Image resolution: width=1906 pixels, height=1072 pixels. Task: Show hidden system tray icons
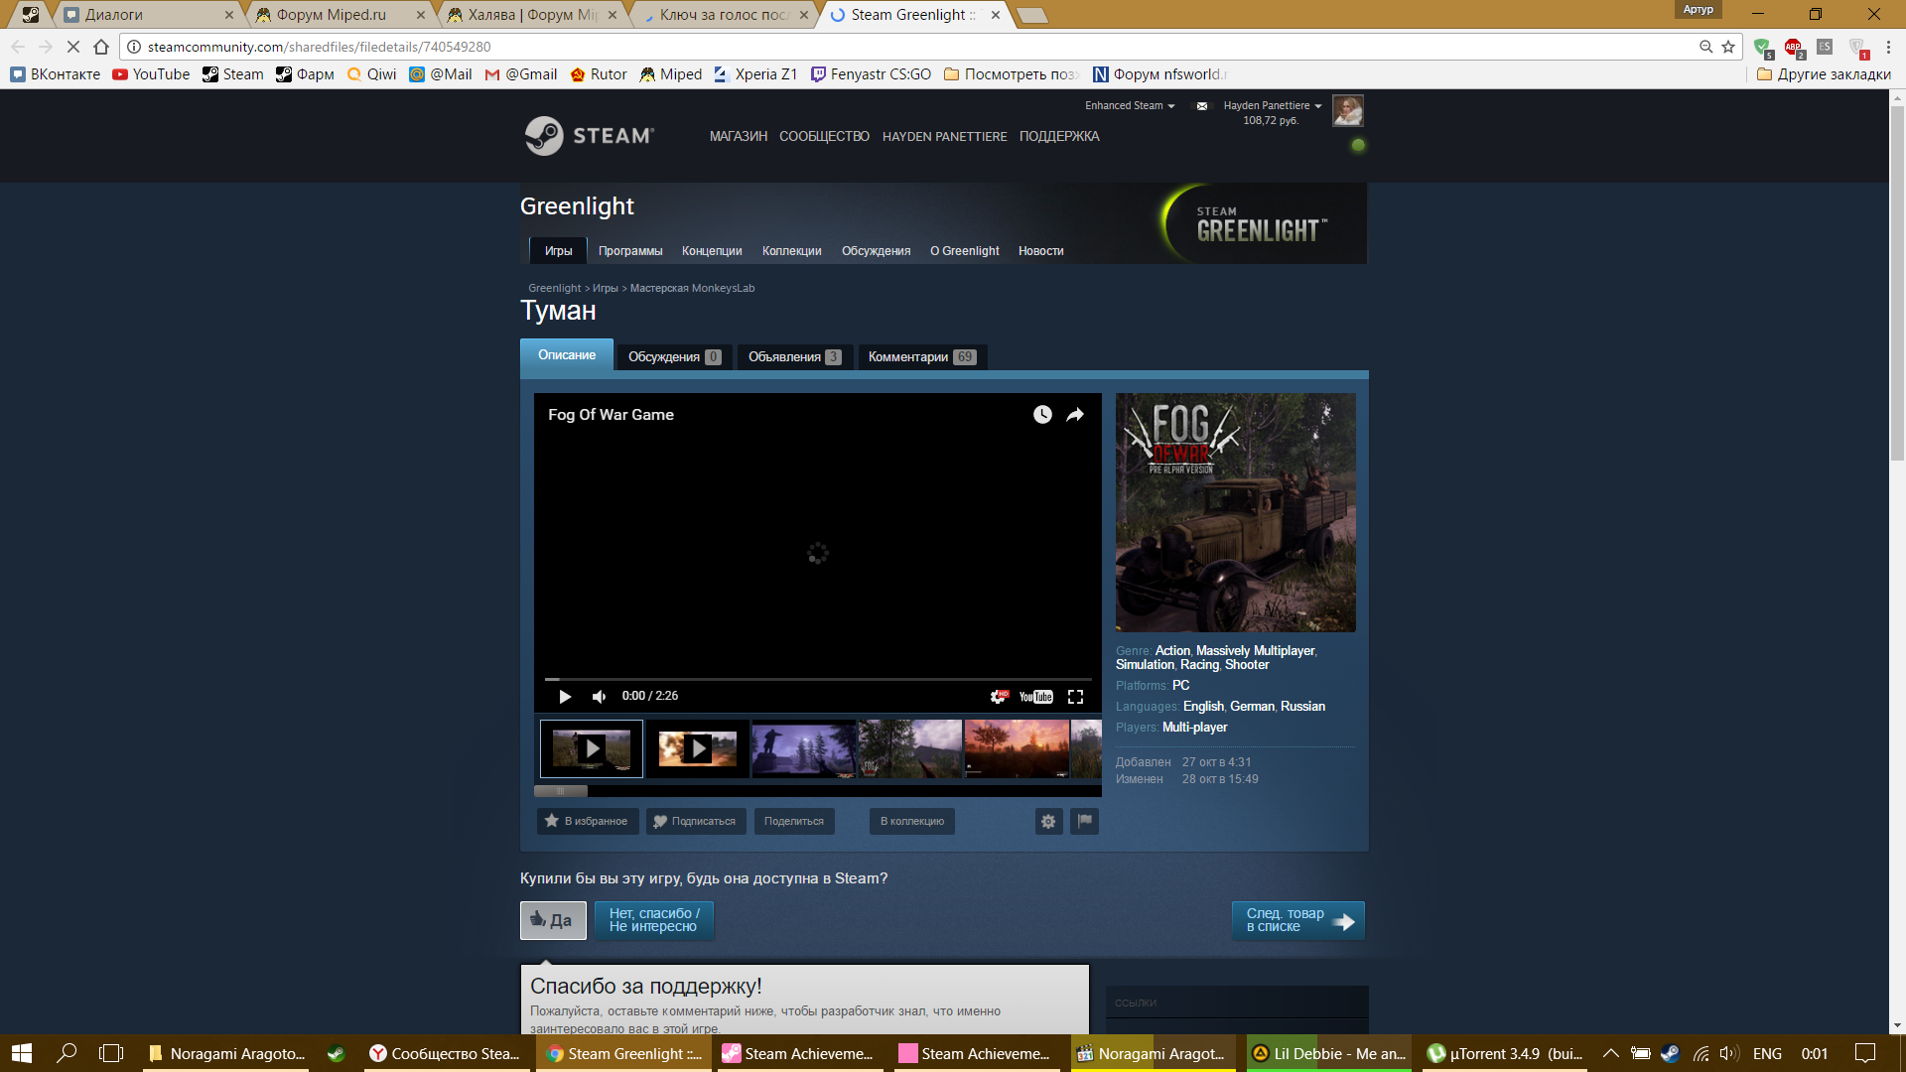pos(1610,1054)
